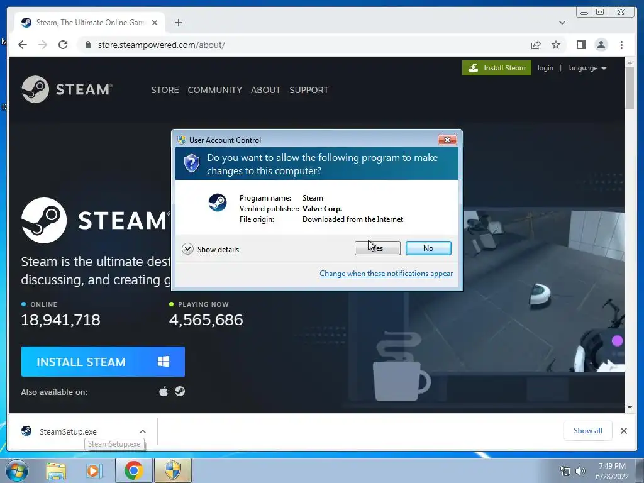644x483 pixels.
Task: Click the green Install Steam button
Action: (497, 68)
